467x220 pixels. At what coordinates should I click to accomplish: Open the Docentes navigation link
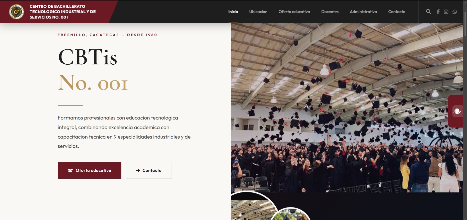(x=330, y=12)
